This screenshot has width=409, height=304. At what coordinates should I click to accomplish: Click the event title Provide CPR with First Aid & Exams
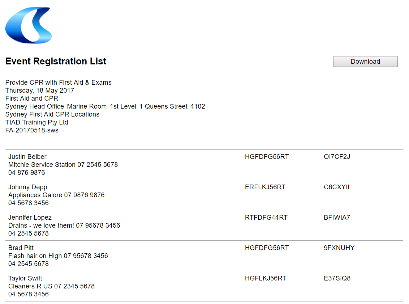[59, 83]
